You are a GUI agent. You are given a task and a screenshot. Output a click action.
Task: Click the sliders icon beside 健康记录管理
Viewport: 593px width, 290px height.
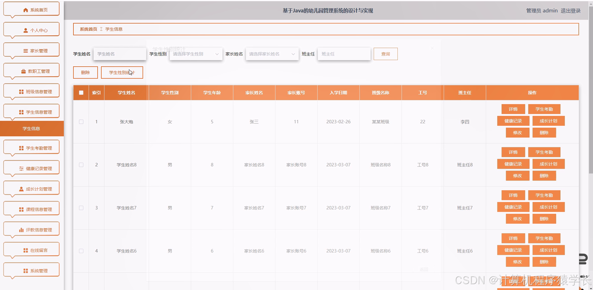click(x=21, y=169)
